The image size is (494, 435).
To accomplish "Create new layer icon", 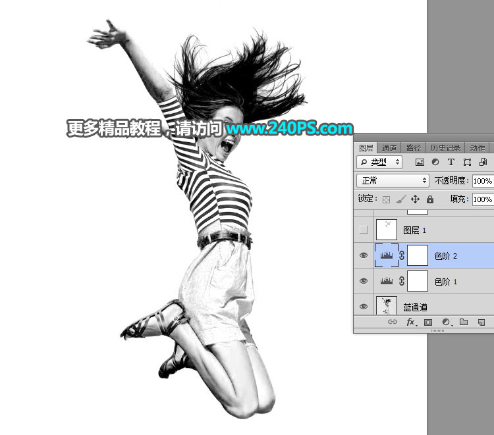I will (481, 322).
